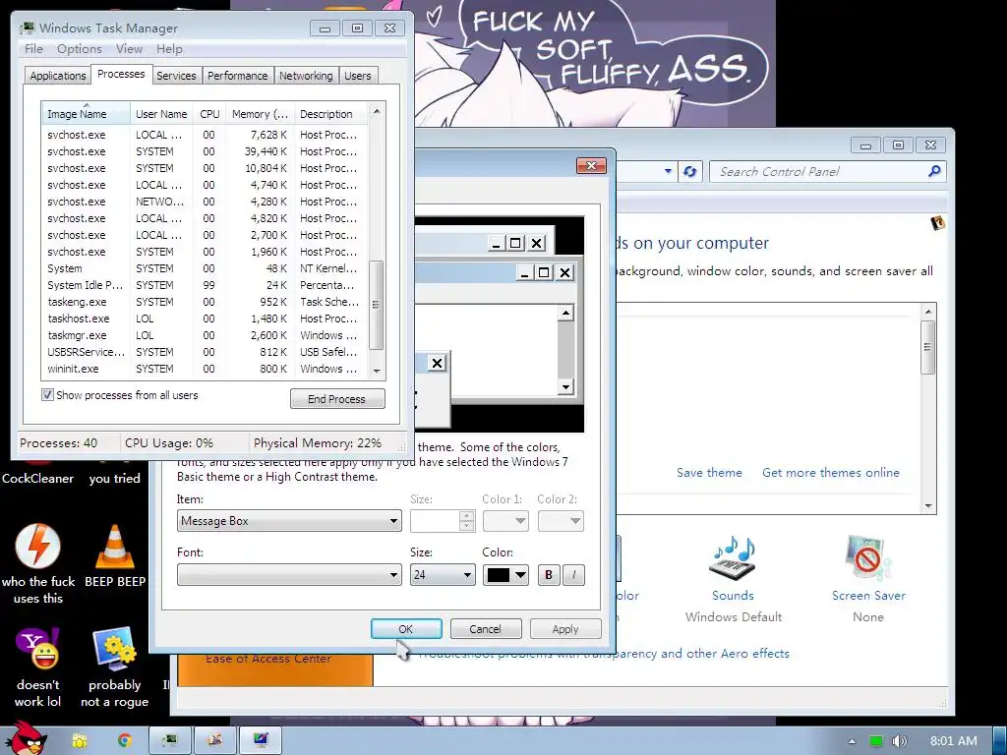Switch to the Users tab
1007x755 pixels.
[358, 75]
